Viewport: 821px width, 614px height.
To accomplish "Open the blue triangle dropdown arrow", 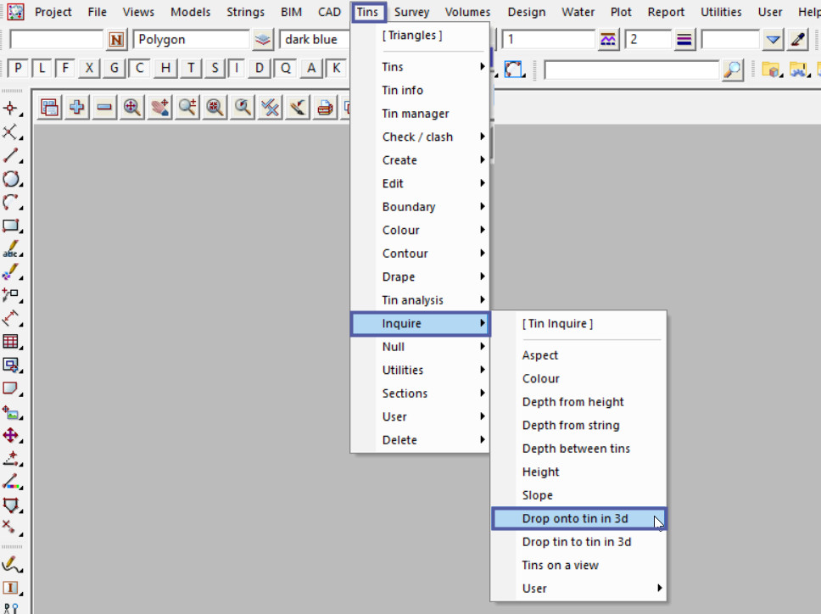I will [x=773, y=40].
